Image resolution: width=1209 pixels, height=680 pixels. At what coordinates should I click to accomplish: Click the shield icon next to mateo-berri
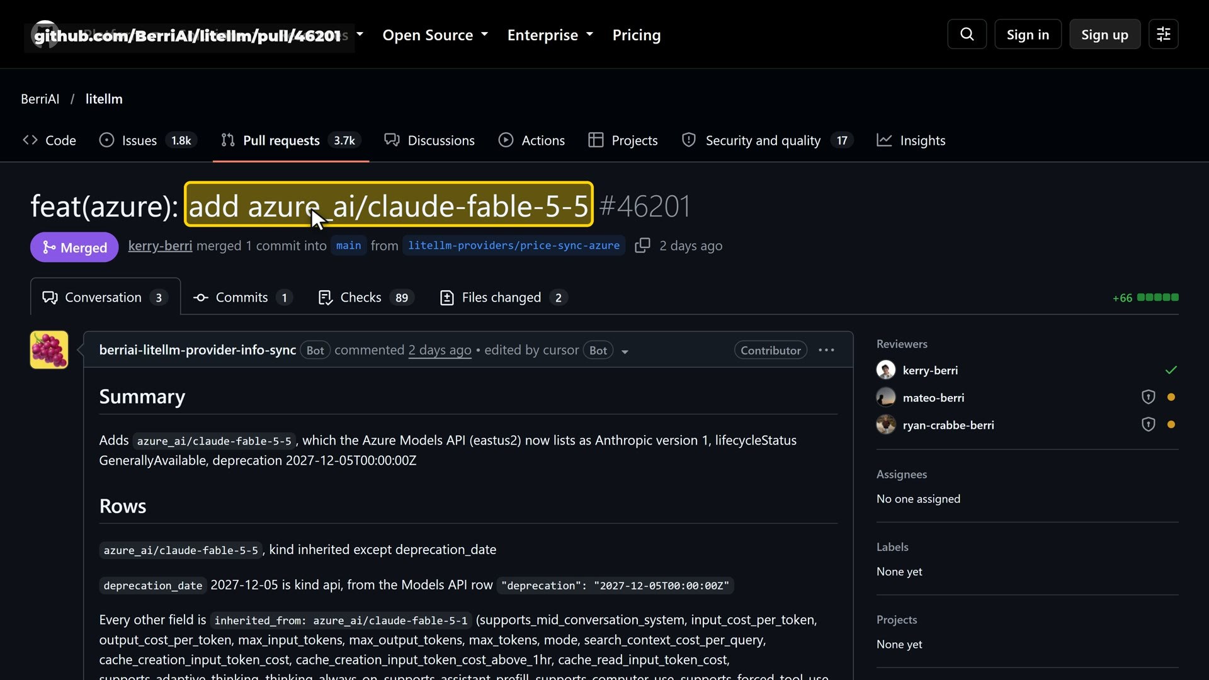click(1149, 397)
